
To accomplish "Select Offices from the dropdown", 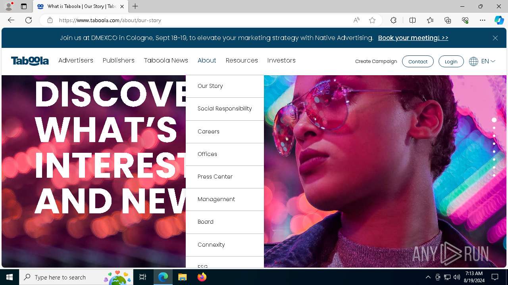I will [x=225, y=154].
